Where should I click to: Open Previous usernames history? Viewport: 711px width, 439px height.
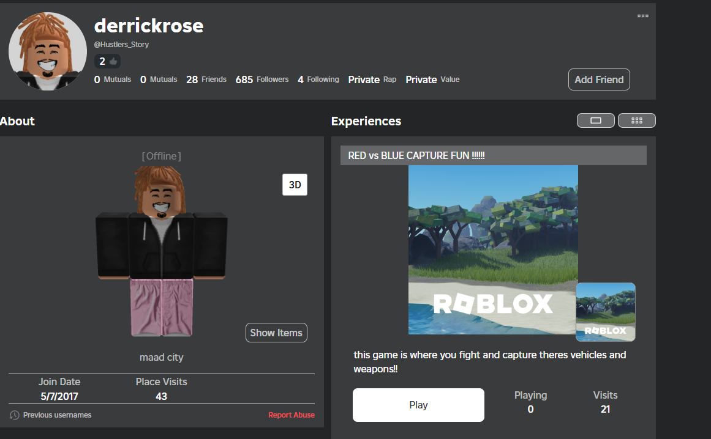[x=57, y=415]
